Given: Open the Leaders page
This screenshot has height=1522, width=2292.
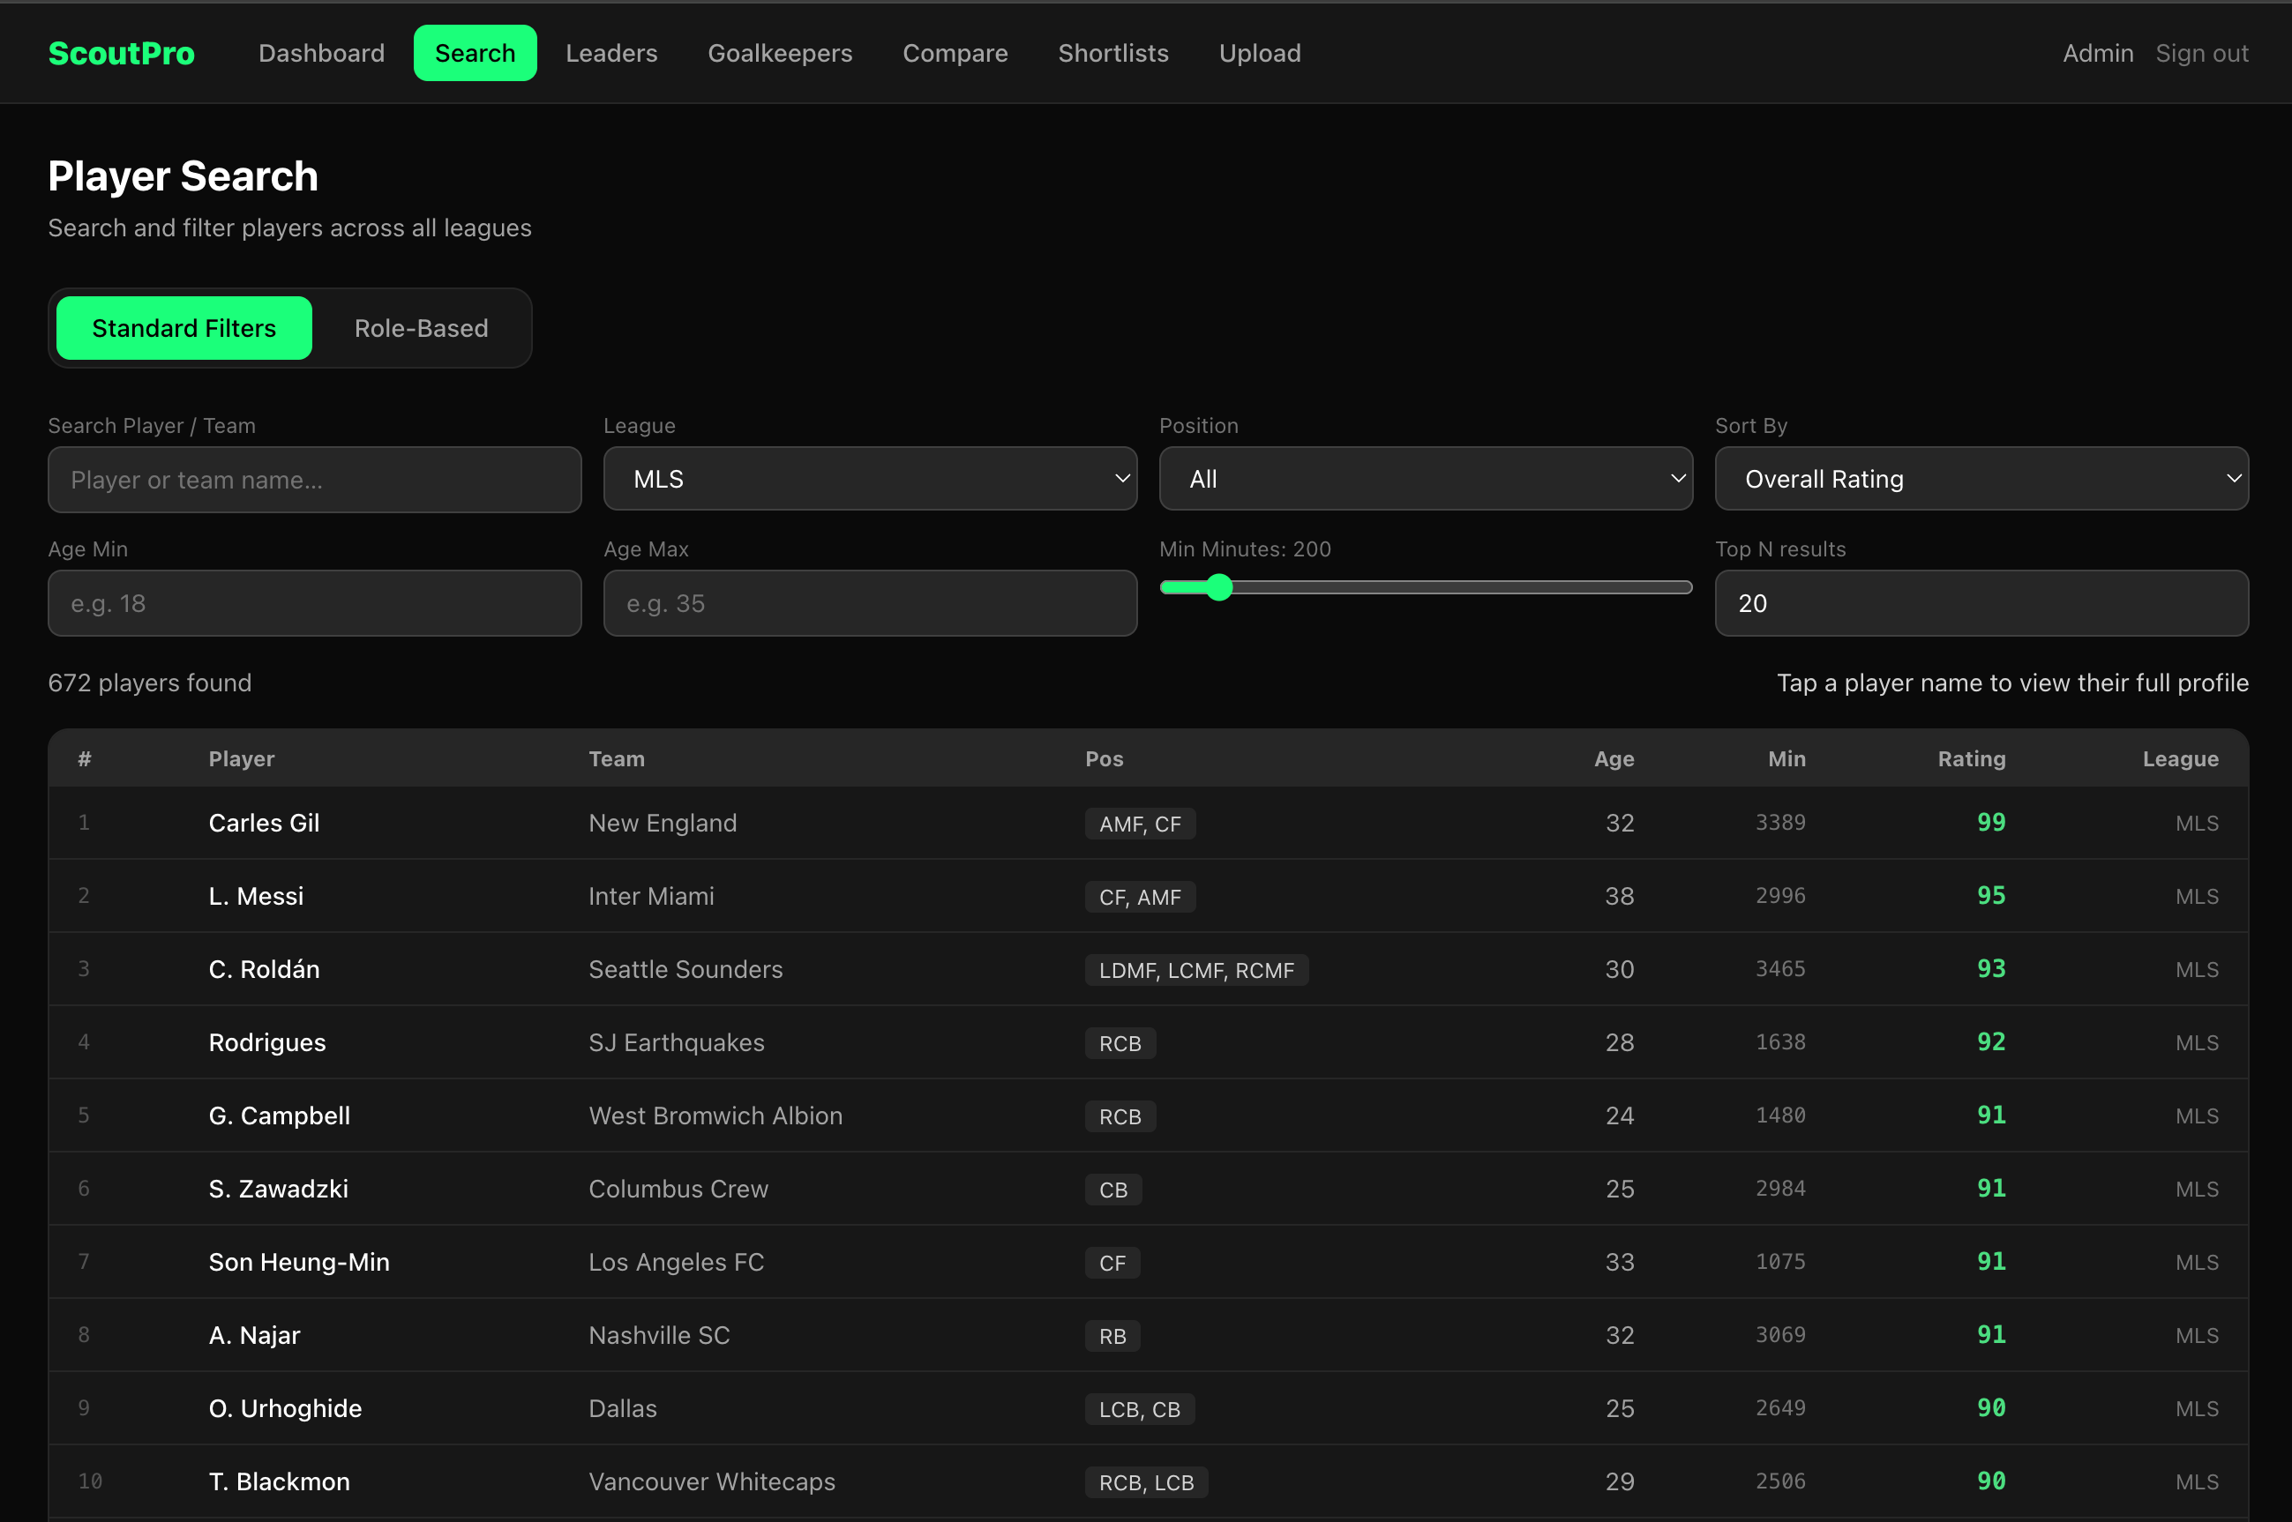Looking at the screenshot, I should 610,52.
